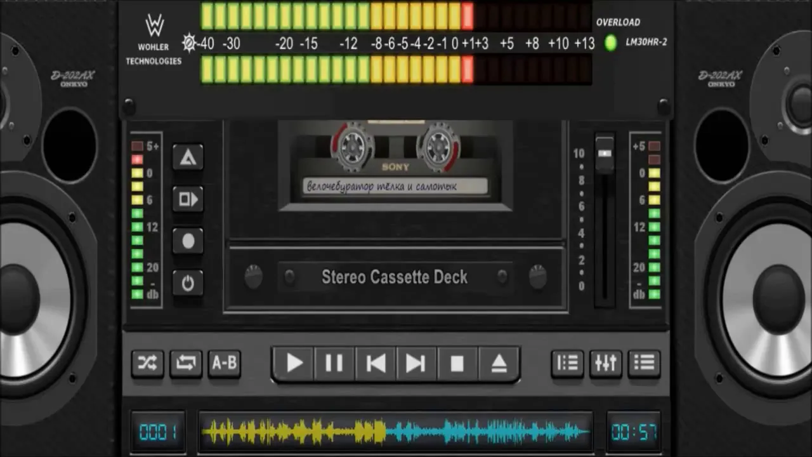Viewport: 812px width, 457px height.
Task: Click the right cassette reel
Action: (x=438, y=146)
